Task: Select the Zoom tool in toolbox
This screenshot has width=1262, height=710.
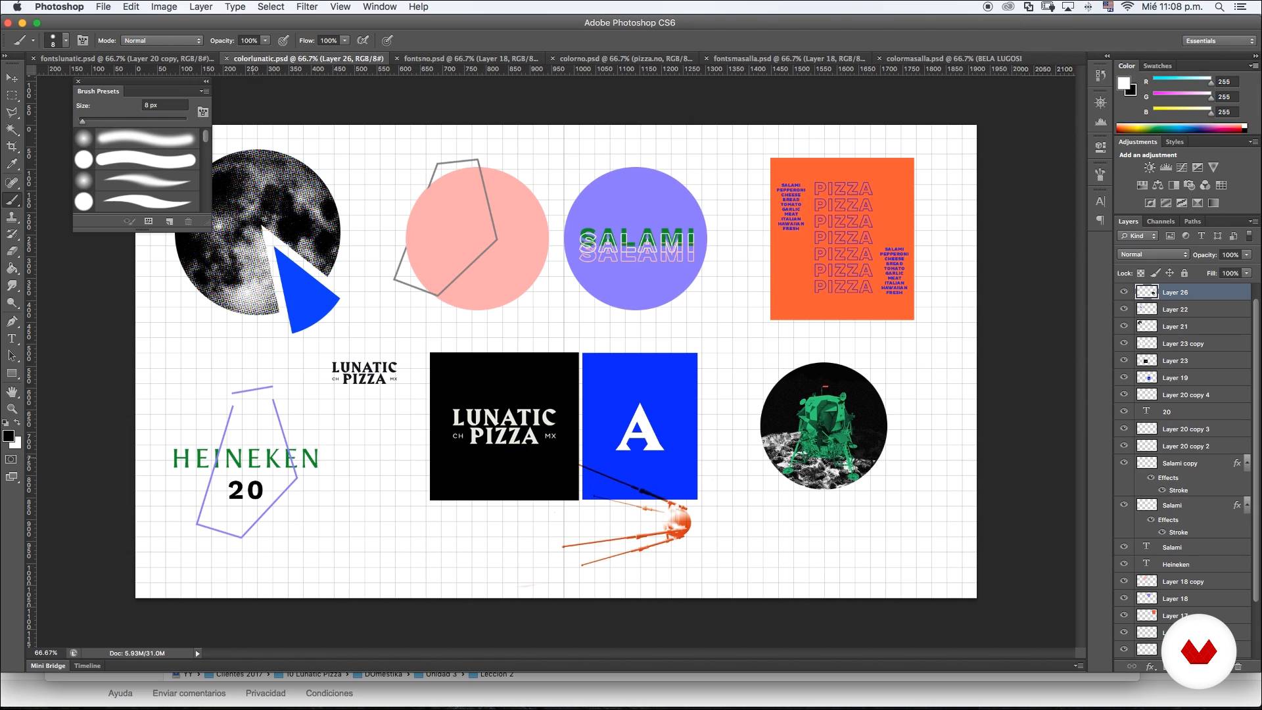Action: (x=12, y=409)
